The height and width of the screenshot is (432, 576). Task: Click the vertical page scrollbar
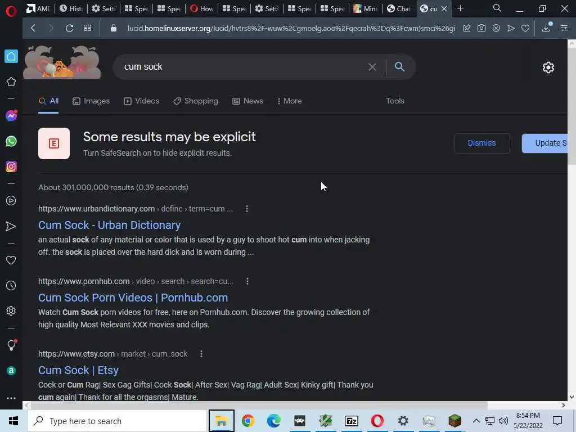[x=571, y=106]
